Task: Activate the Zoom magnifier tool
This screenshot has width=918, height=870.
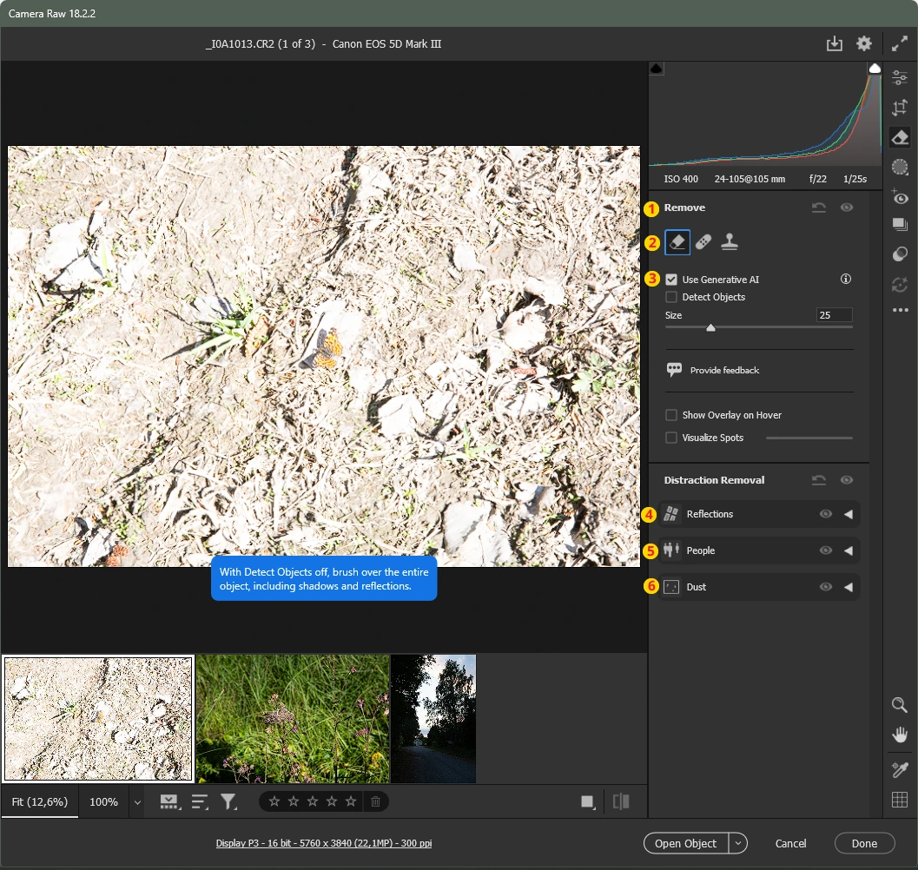Action: tap(900, 705)
